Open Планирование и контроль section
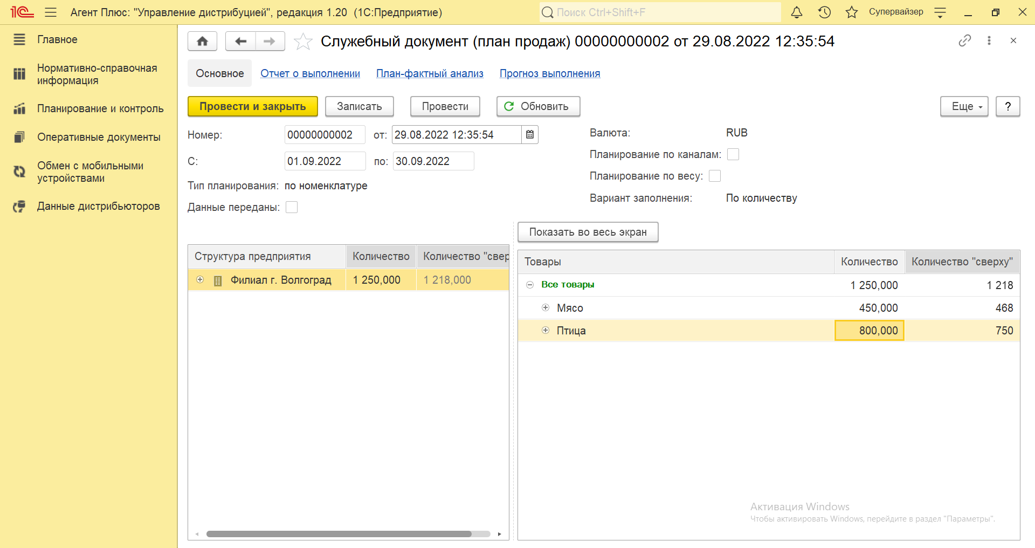This screenshot has height=548, width=1035. pos(100,108)
